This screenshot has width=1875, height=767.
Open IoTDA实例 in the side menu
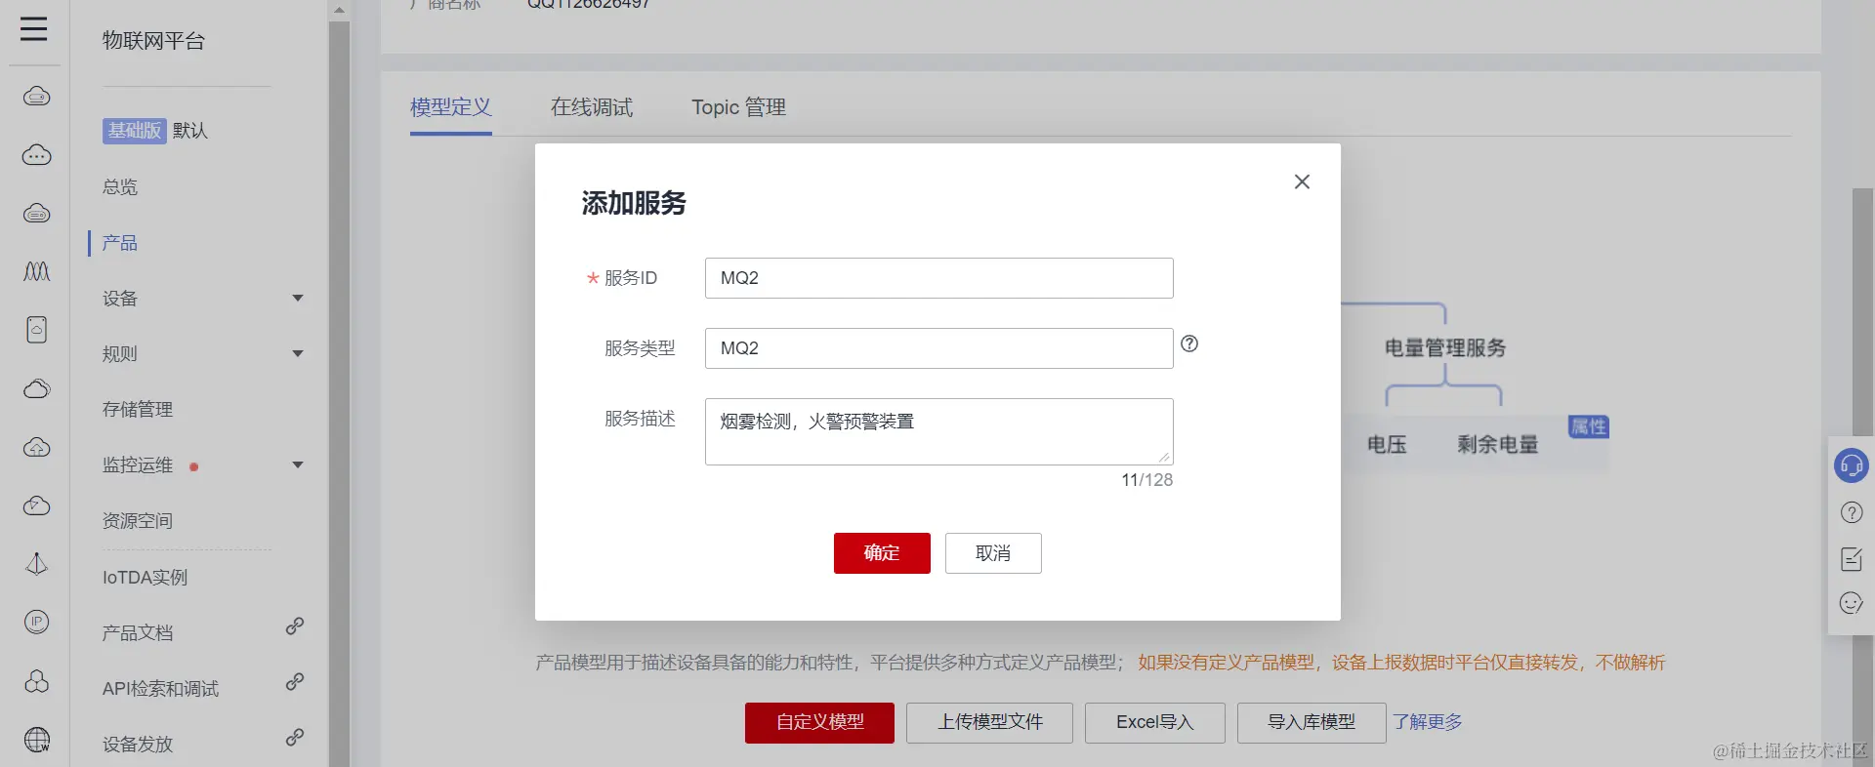pyautogui.click(x=146, y=578)
